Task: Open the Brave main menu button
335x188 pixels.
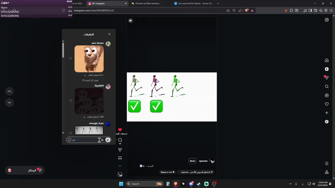Action: tap(331, 10)
